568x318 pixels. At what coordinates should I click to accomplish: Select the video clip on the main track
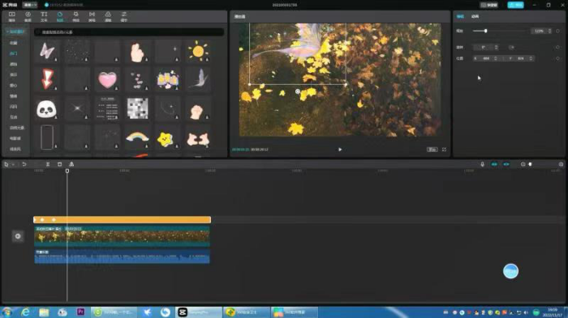point(122,237)
